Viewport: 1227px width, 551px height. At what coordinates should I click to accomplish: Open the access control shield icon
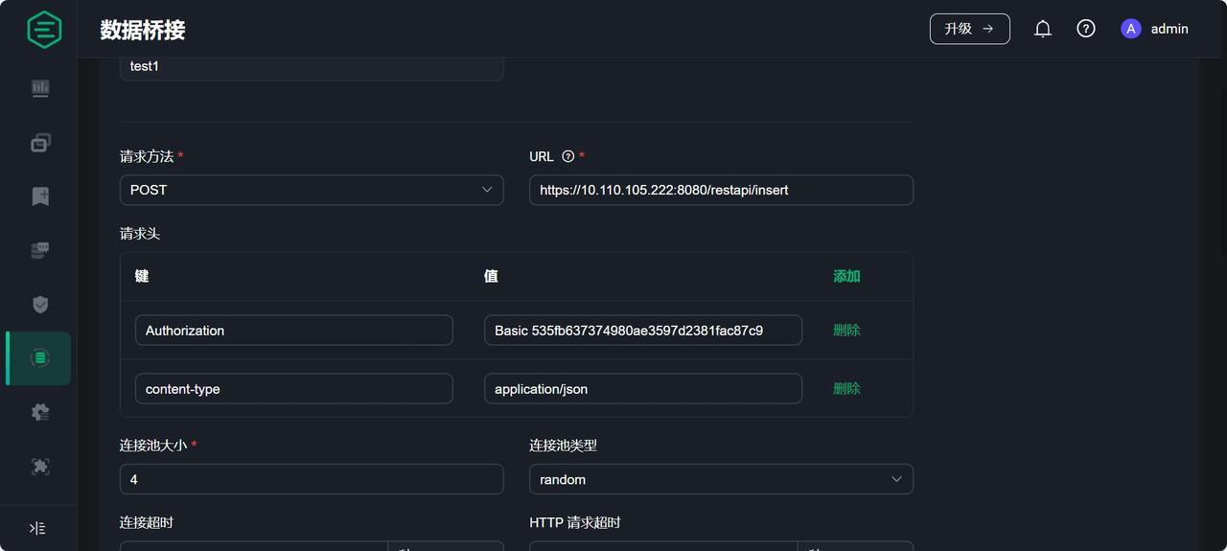(x=40, y=305)
